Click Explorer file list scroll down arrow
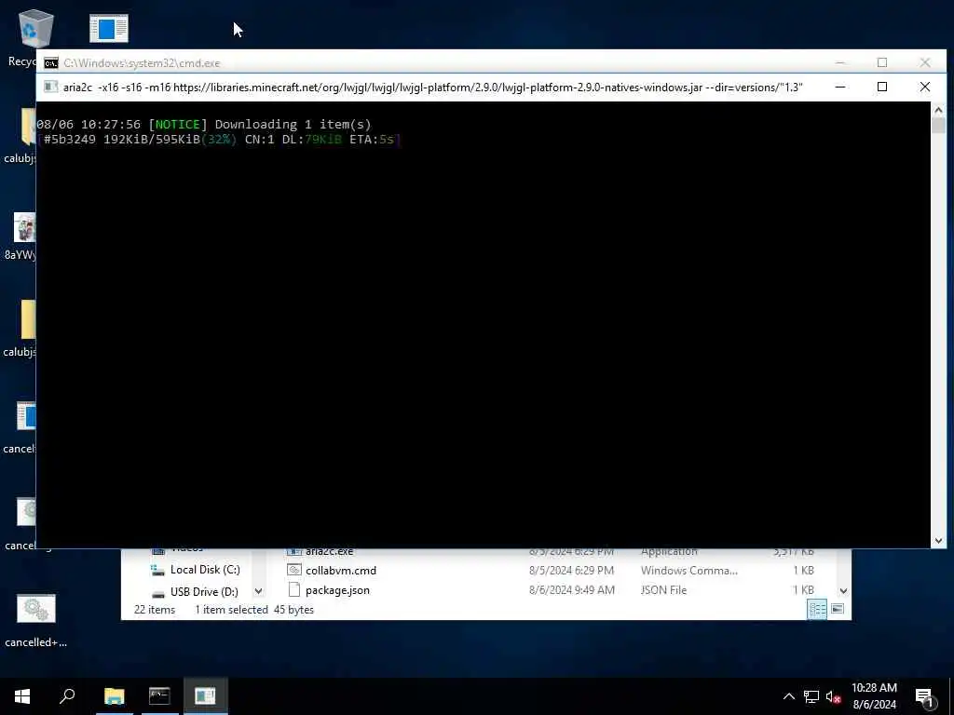Viewport: 954px width, 715px height. [843, 590]
